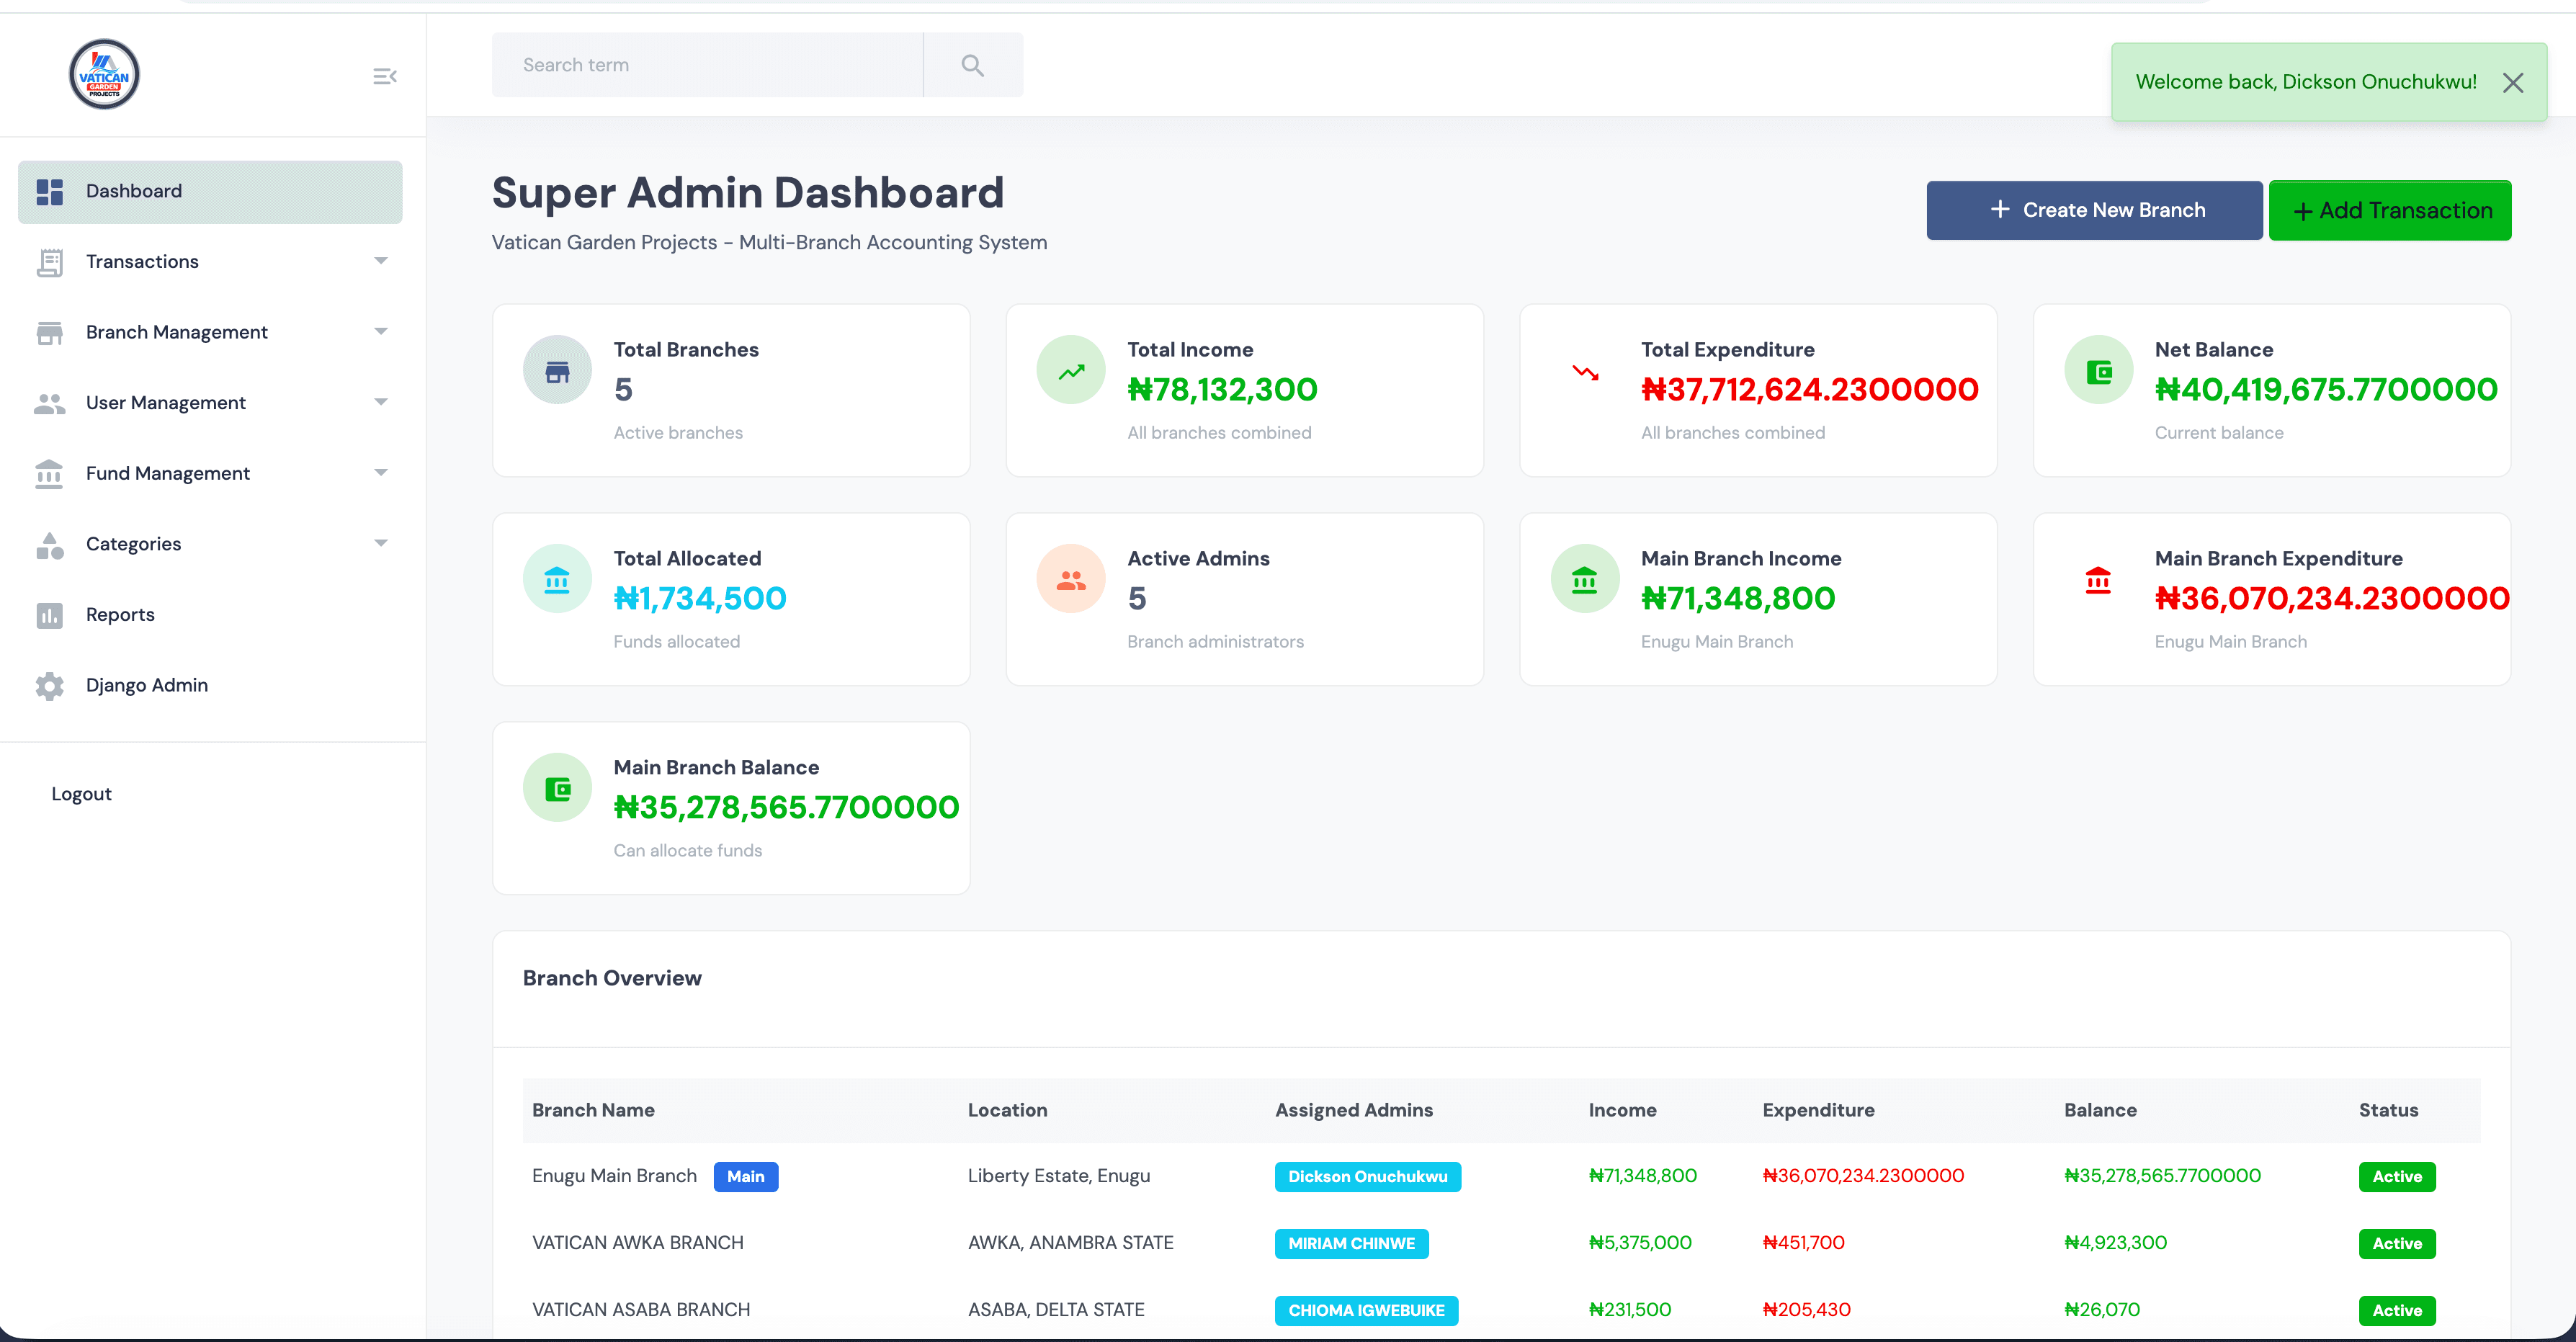2576x1342 pixels.
Task: Click the Add Transaction button
Action: coord(2389,210)
